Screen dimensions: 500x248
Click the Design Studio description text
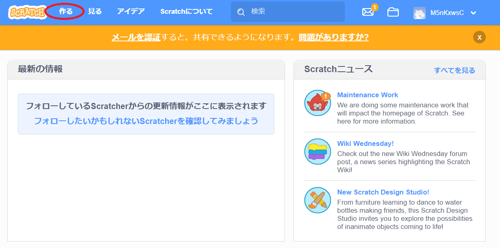coord(405,214)
